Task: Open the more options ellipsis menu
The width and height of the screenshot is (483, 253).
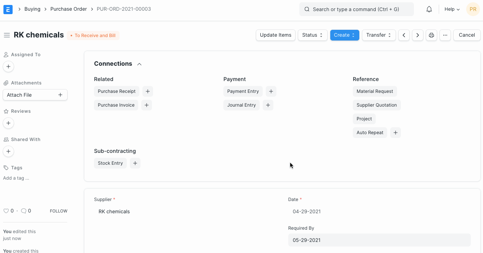Action: (445, 35)
